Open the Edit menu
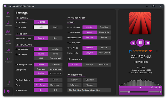 tap(74, 90)
